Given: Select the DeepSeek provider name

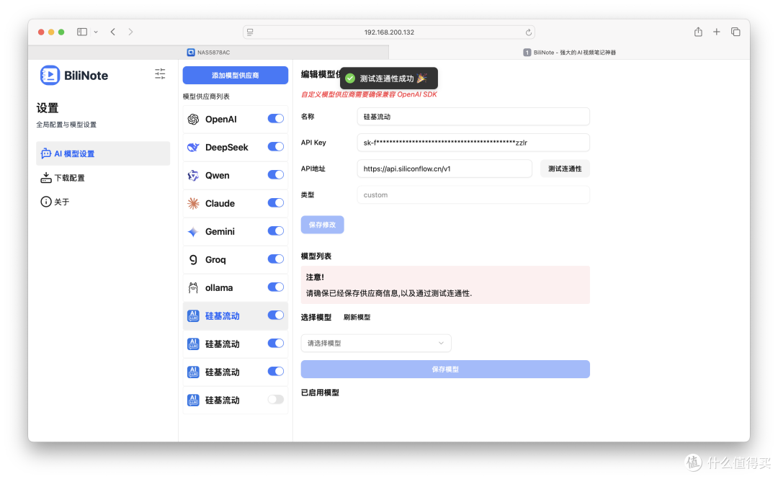Looking at the screenshot, I should pyautogui.click(x=227, y=148).
